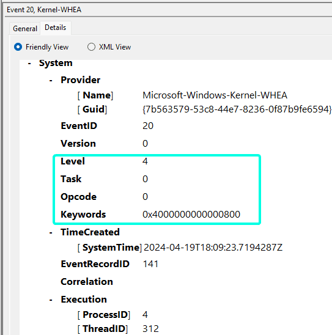Click the ThreadID value 312
Screen dimensions: 332x335
[150, 329]
